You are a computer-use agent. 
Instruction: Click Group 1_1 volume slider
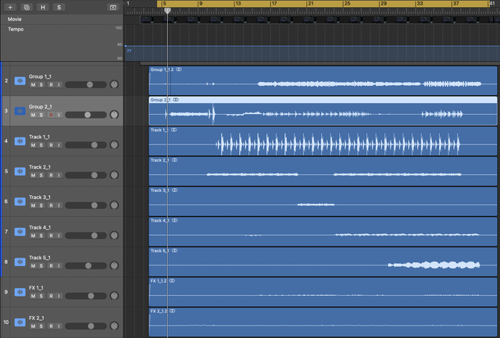[x=86, y=85]
